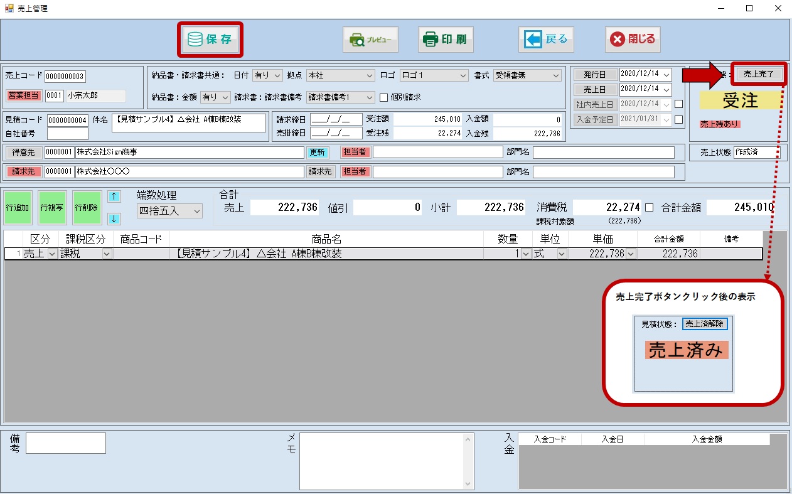This screenshot has height=494, width=792.
Task: Click the 見積コード input field
Action: pyautogui.click(x=68, y=121)
